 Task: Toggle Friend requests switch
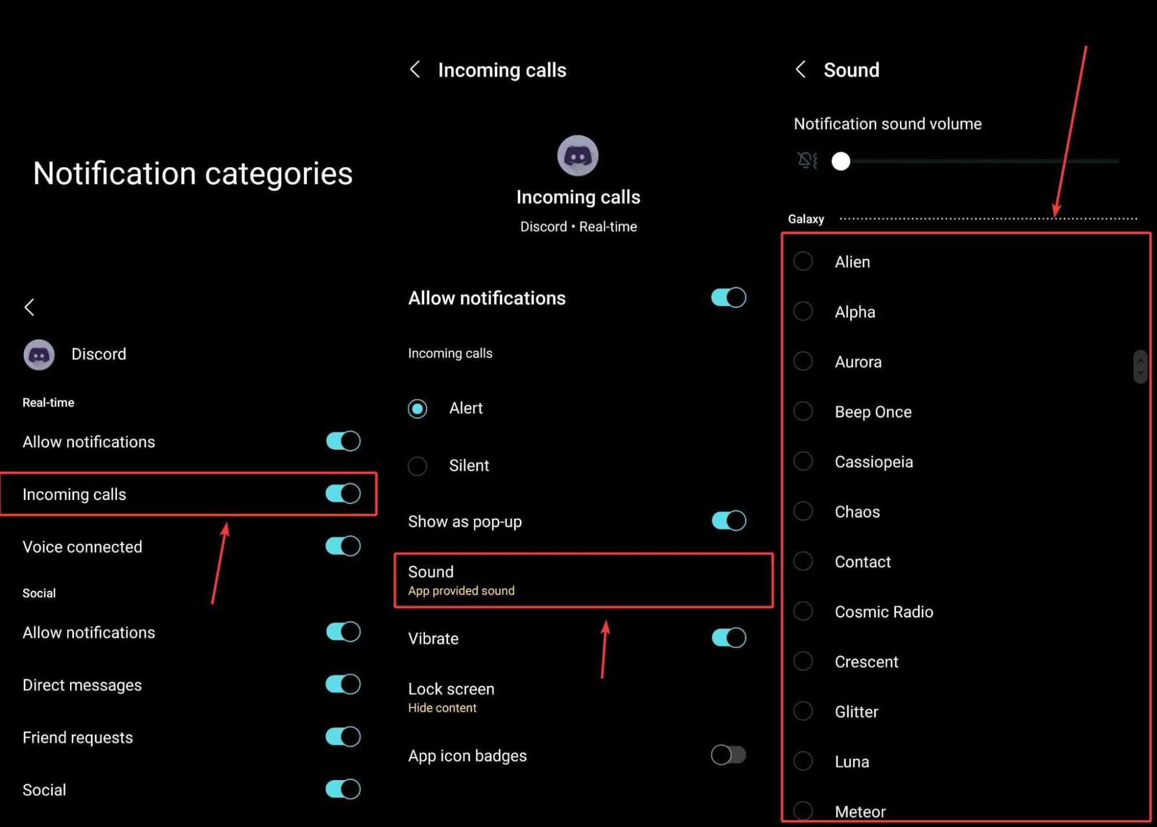[343, 737]
